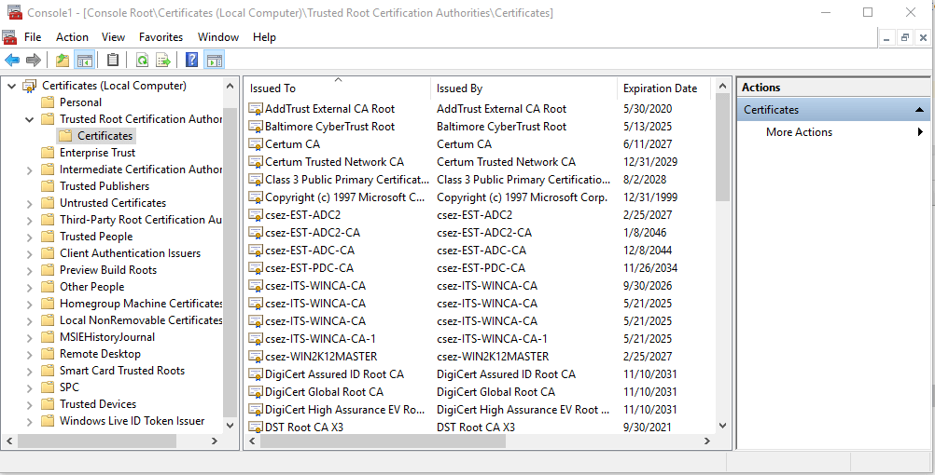The width and height of the screenshot is (935, 475).
Task: Click the Refresh toolbar icon
Action: (x=142, y=61)
